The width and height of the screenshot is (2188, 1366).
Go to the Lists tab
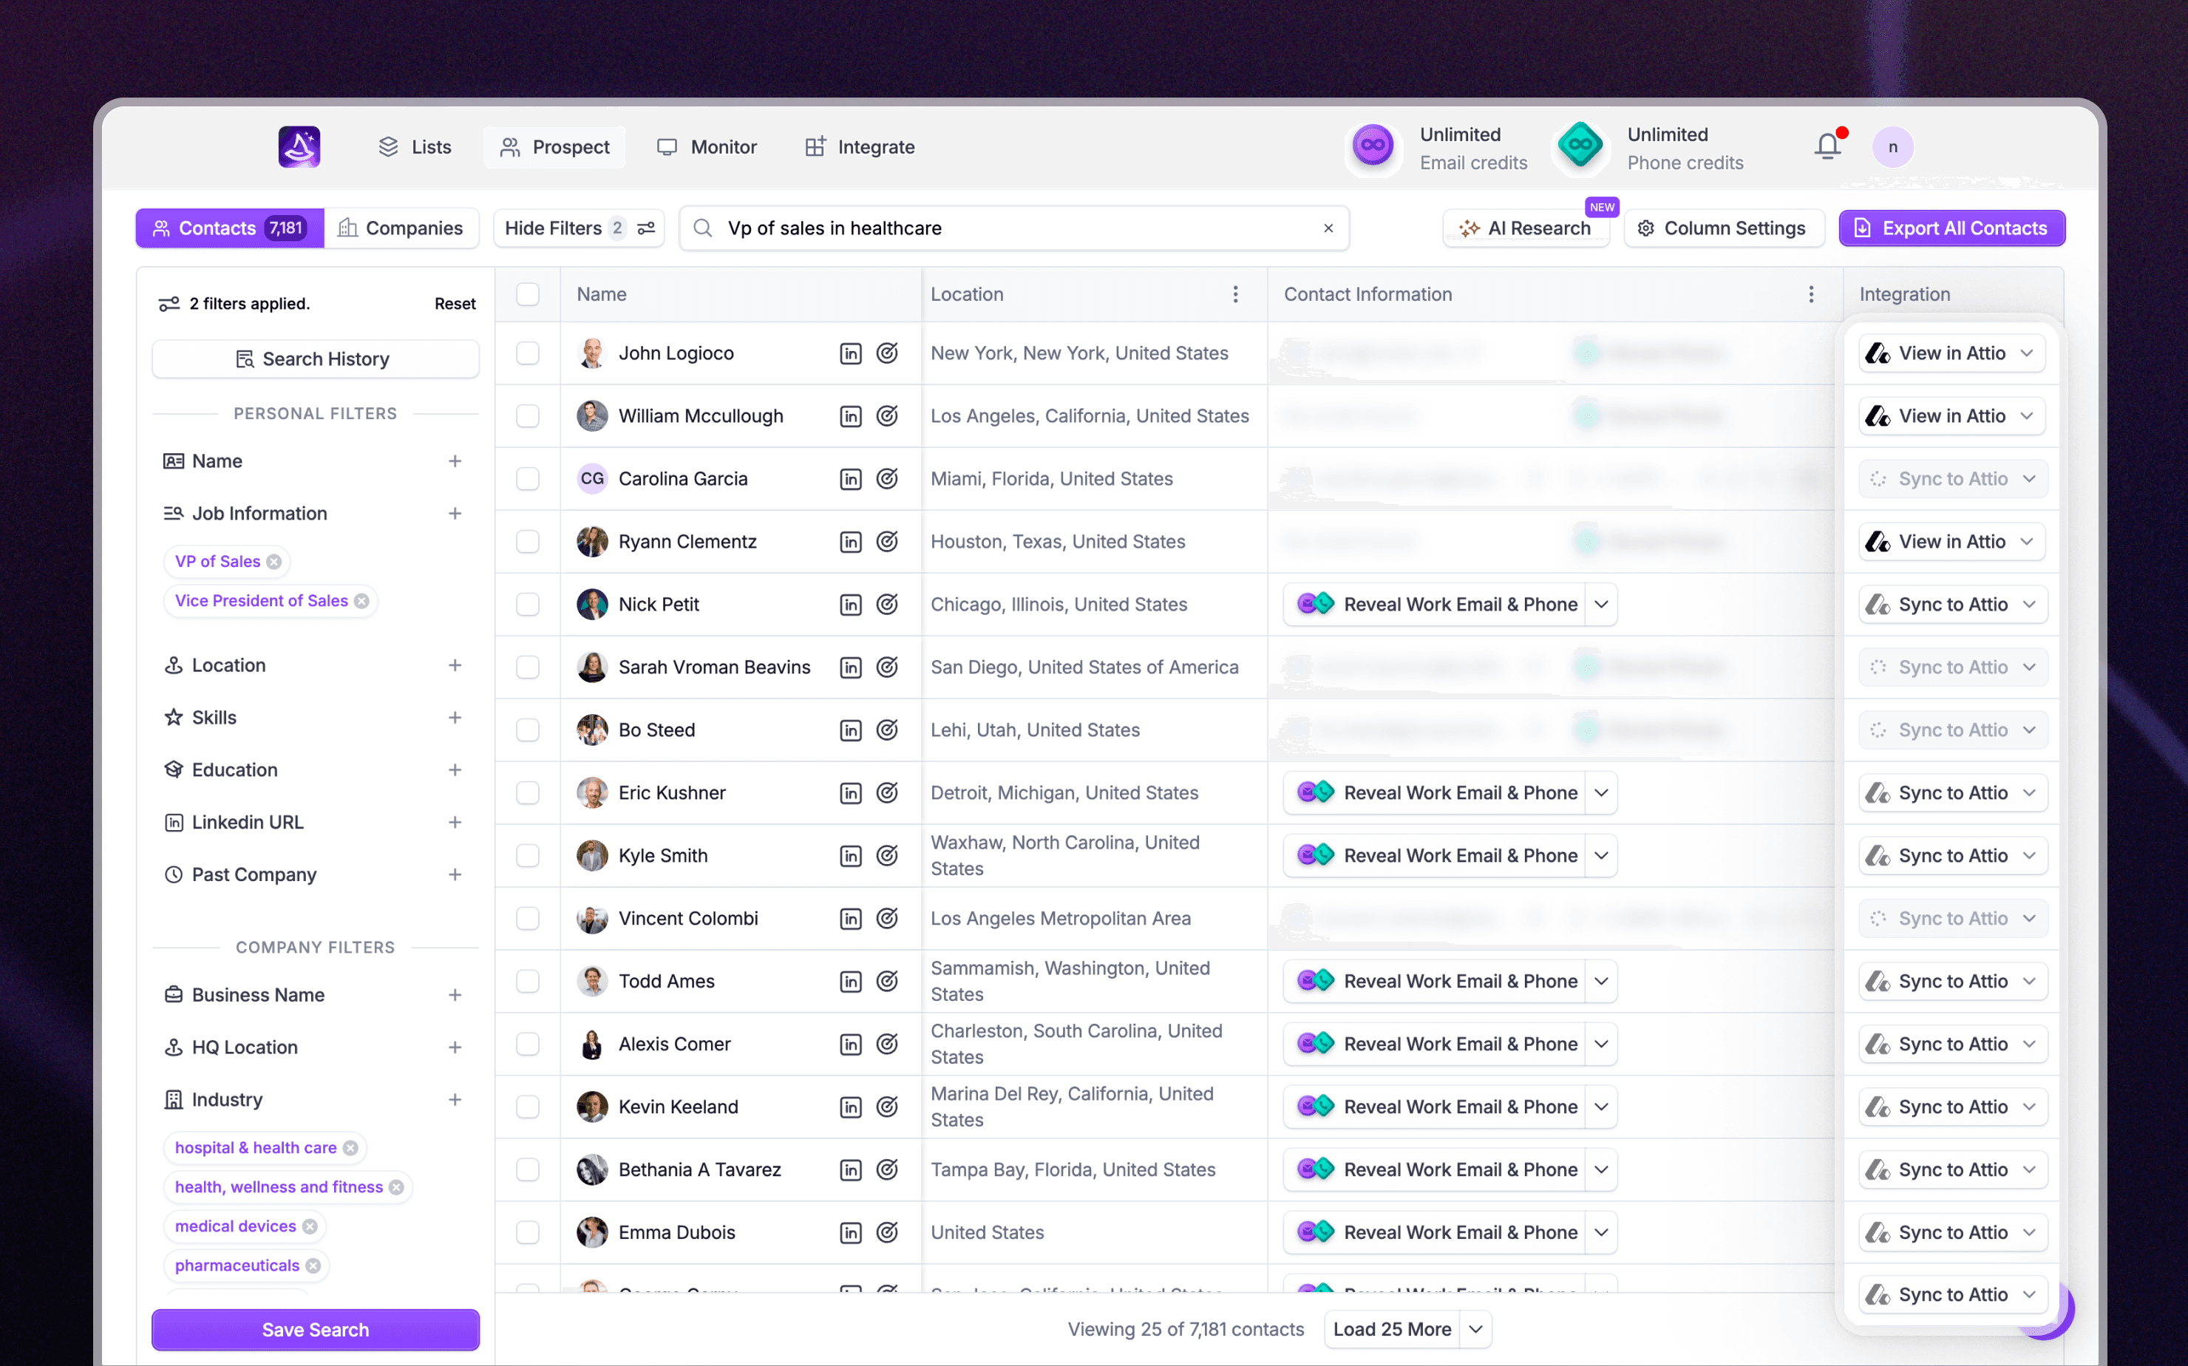[x=415, y=147]
